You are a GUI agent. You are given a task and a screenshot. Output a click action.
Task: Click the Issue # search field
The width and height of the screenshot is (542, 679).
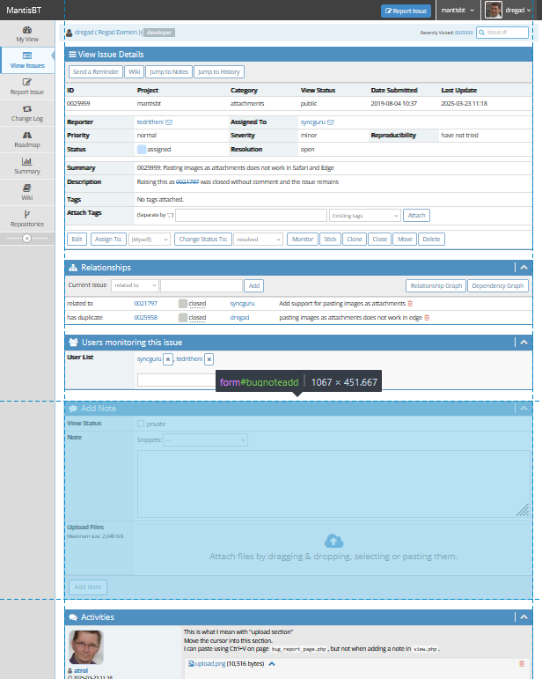tap(503, 32)
